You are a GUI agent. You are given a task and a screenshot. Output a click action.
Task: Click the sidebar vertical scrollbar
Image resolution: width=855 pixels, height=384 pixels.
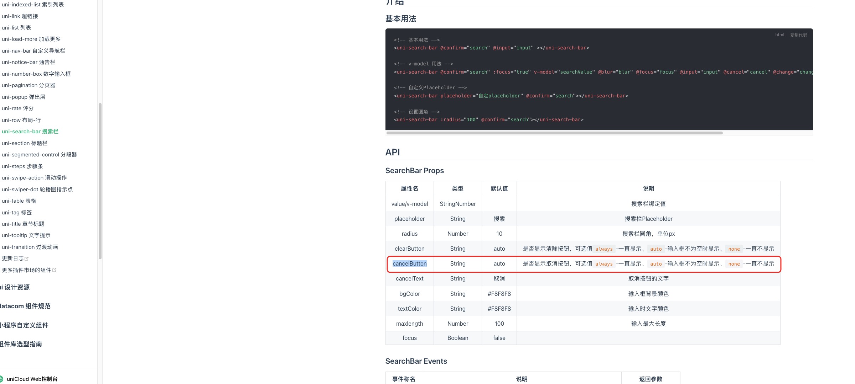point(100,181)
